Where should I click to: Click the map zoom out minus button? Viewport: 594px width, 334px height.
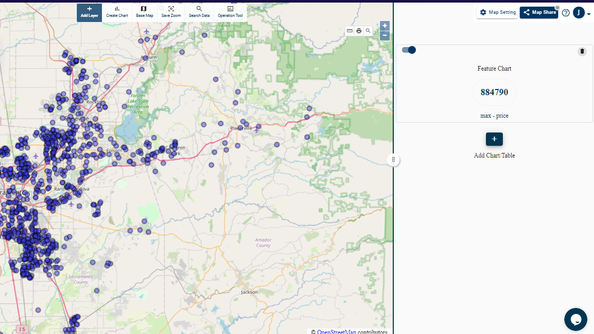(x=385, y=36)
